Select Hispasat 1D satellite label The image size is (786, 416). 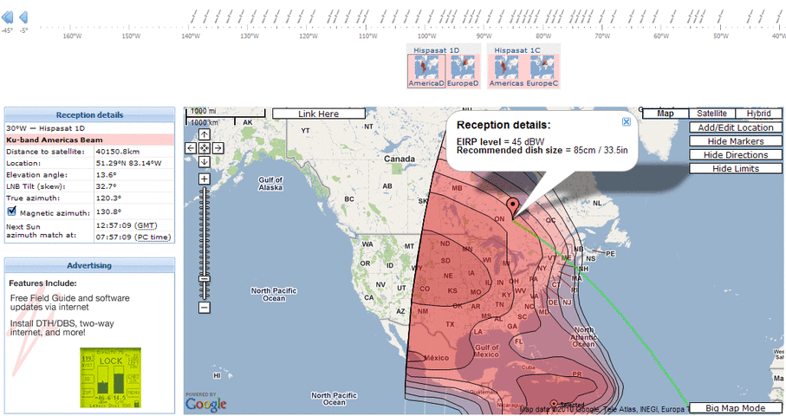tap(436, 50)
